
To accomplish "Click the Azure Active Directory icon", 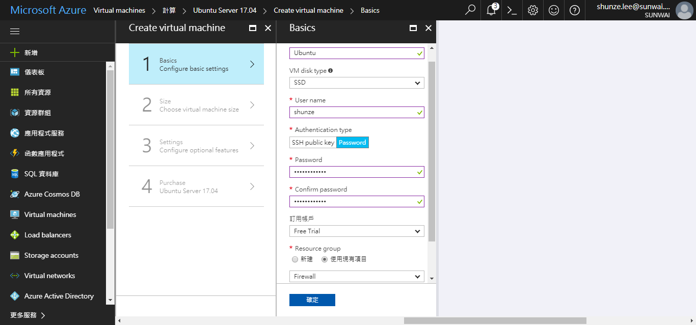I will [15, 296].
